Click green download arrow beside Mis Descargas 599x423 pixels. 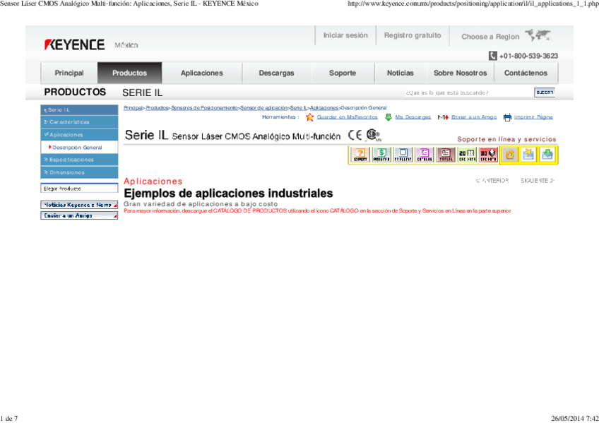click(388, 117)
